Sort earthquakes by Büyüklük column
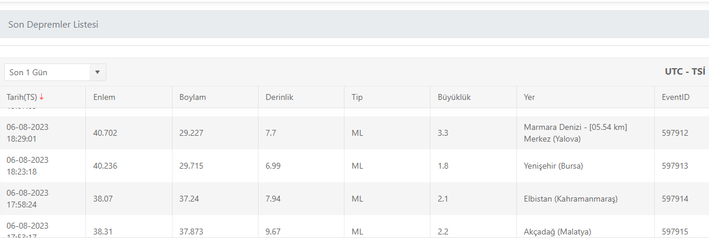The height and width of the screenshot is (238, 709). (x=454, y=97)
